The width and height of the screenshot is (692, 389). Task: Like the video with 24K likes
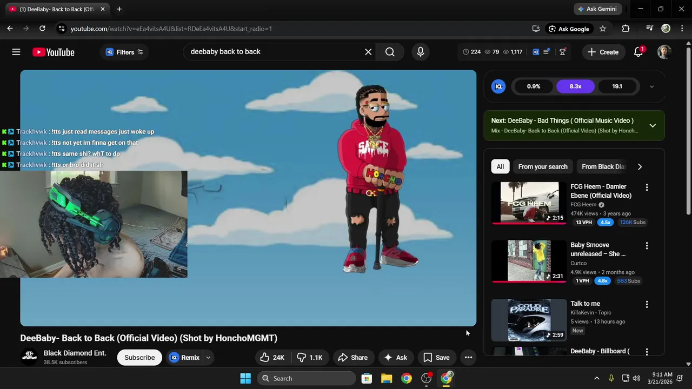point(272,357)
